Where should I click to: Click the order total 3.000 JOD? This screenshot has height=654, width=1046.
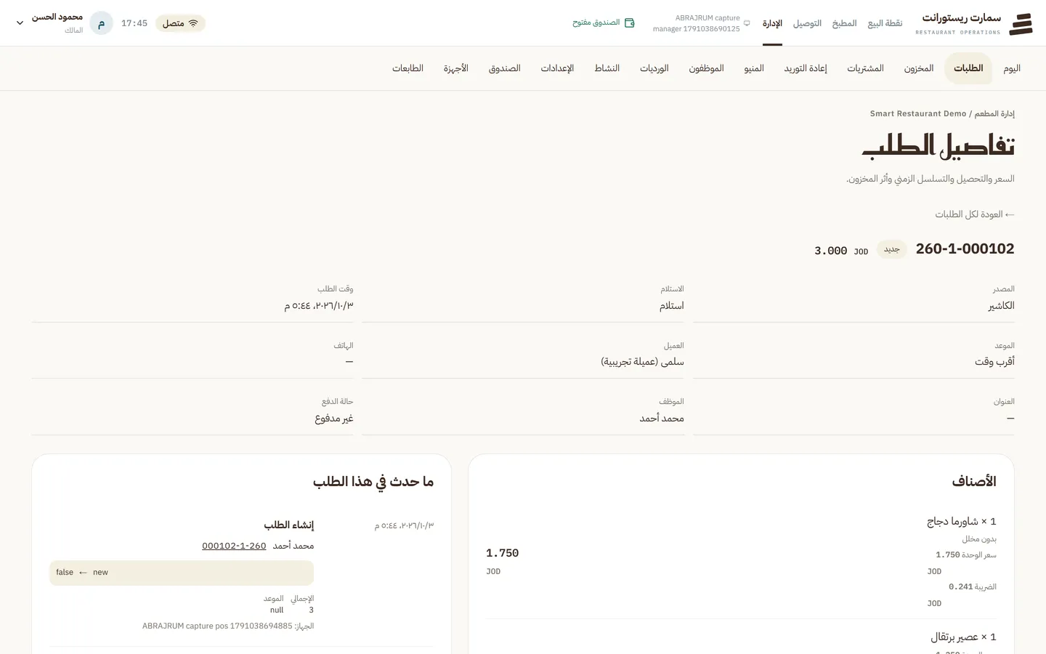(x=841, y=251)
